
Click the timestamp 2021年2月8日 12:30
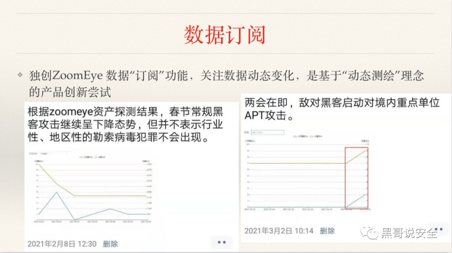[62, 244]
